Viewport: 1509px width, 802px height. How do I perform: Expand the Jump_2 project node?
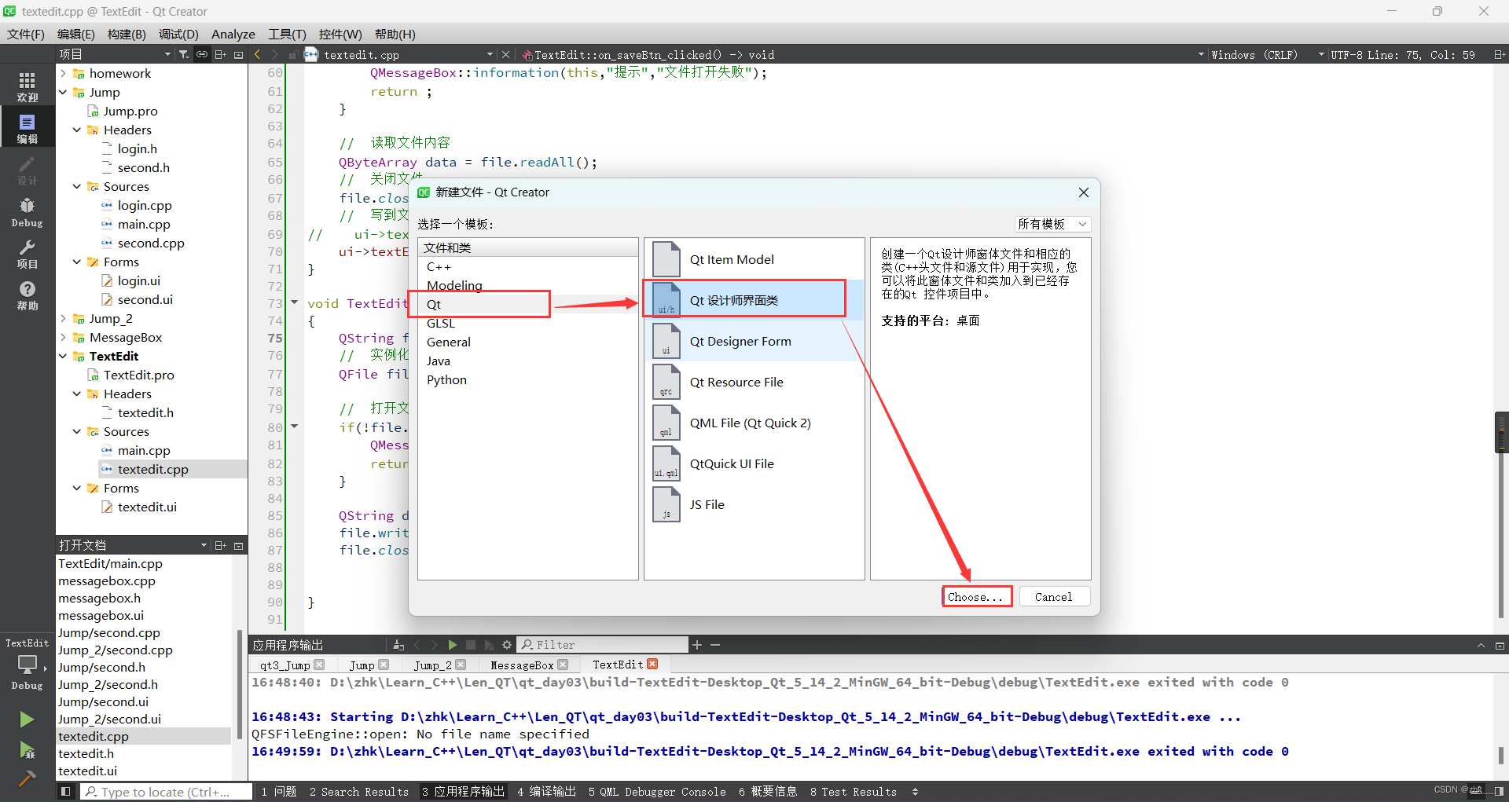click(x=63, y=318)
